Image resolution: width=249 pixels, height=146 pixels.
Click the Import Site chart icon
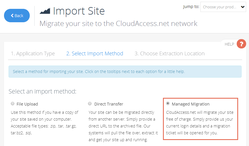45,11
